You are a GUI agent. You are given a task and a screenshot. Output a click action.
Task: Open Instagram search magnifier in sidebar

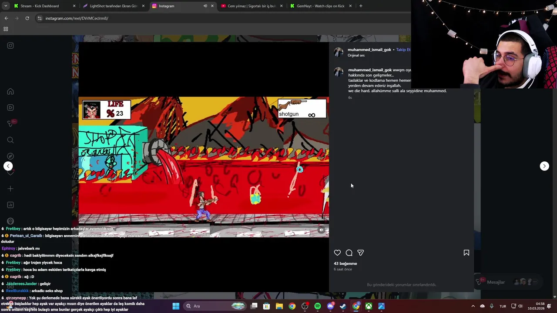coord(10,140)
